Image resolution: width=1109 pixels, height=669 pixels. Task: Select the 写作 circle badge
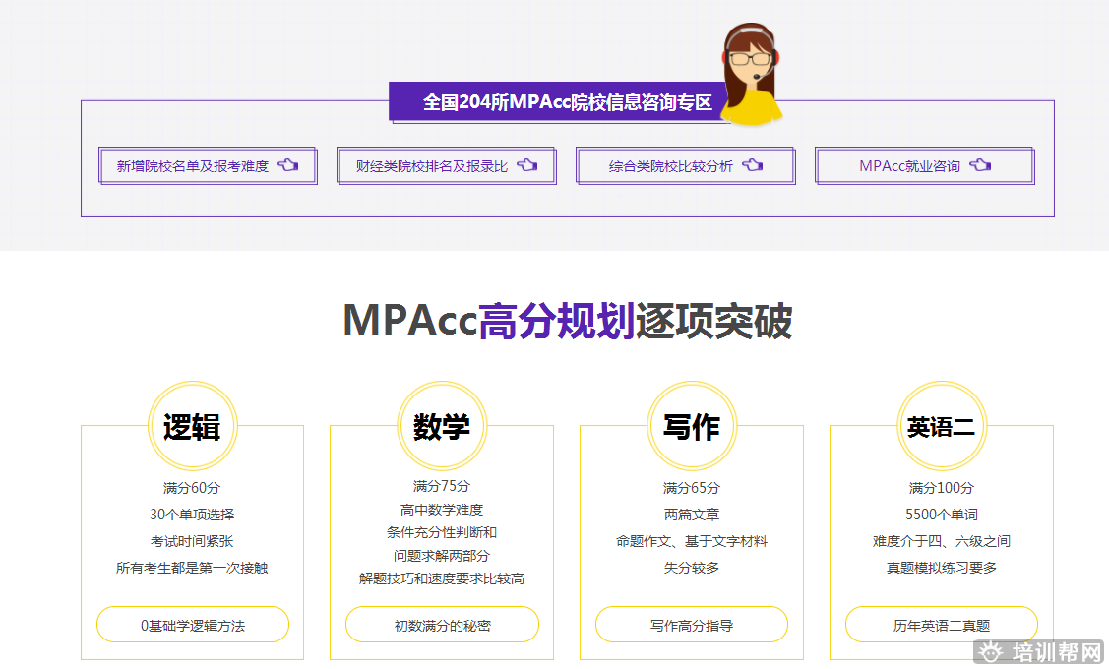point(692,426)
